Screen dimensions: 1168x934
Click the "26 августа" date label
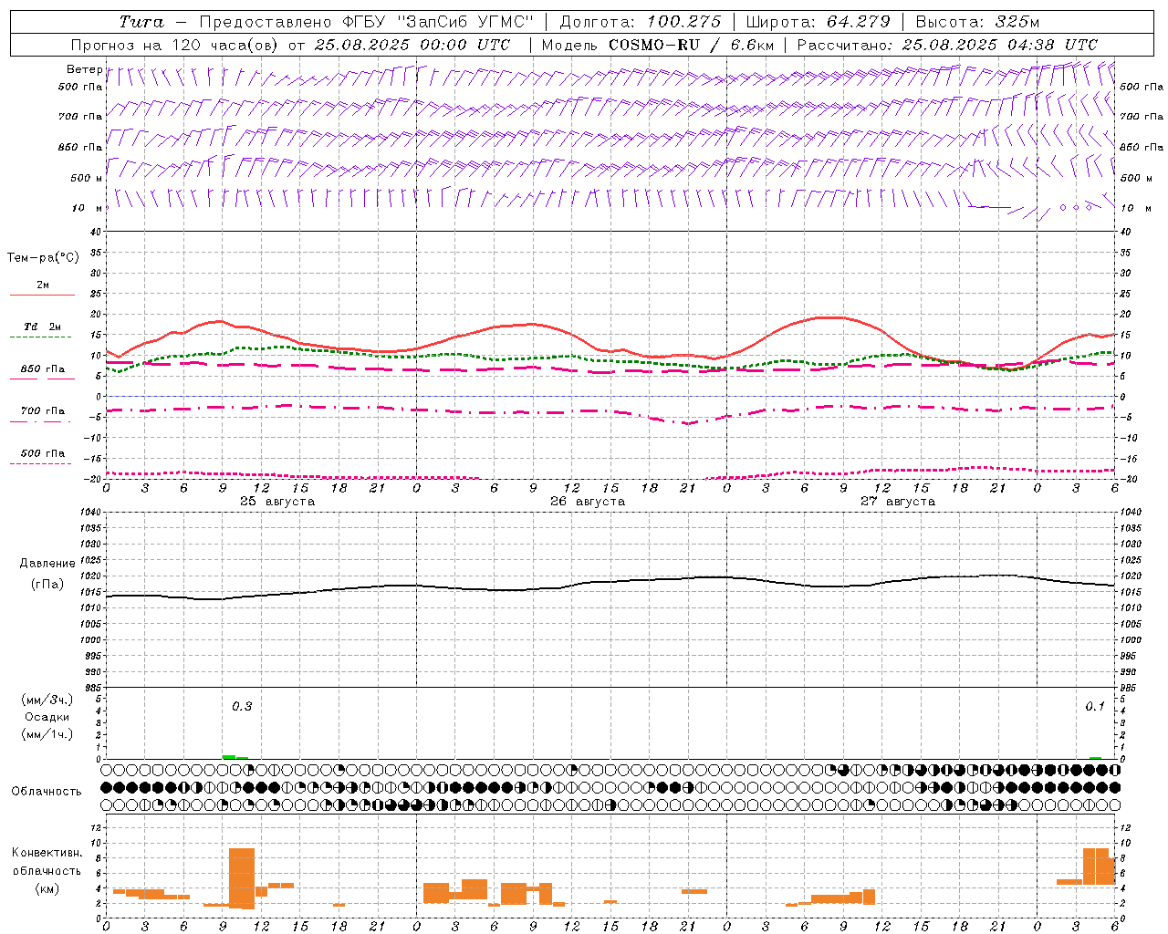point(588,502)
